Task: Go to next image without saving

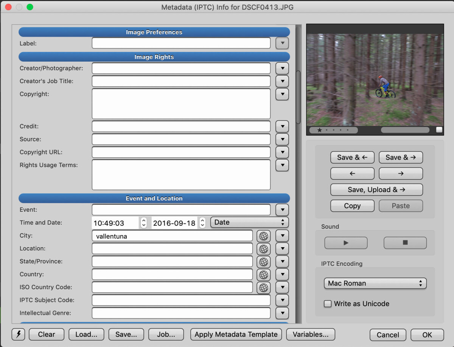Action: click(401, 173)
